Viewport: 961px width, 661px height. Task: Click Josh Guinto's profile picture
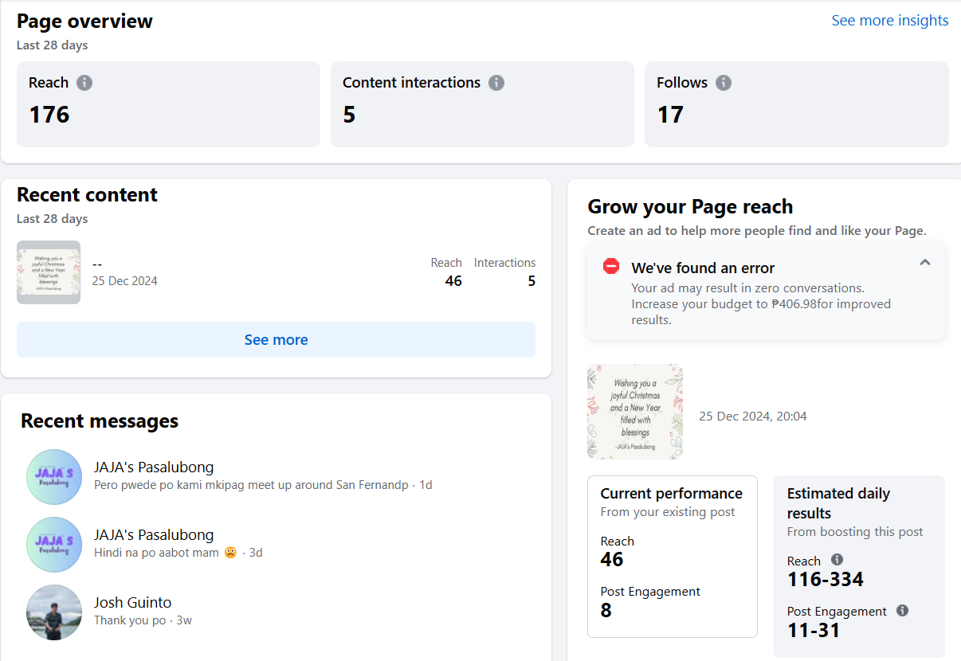(x=54, y=612)
